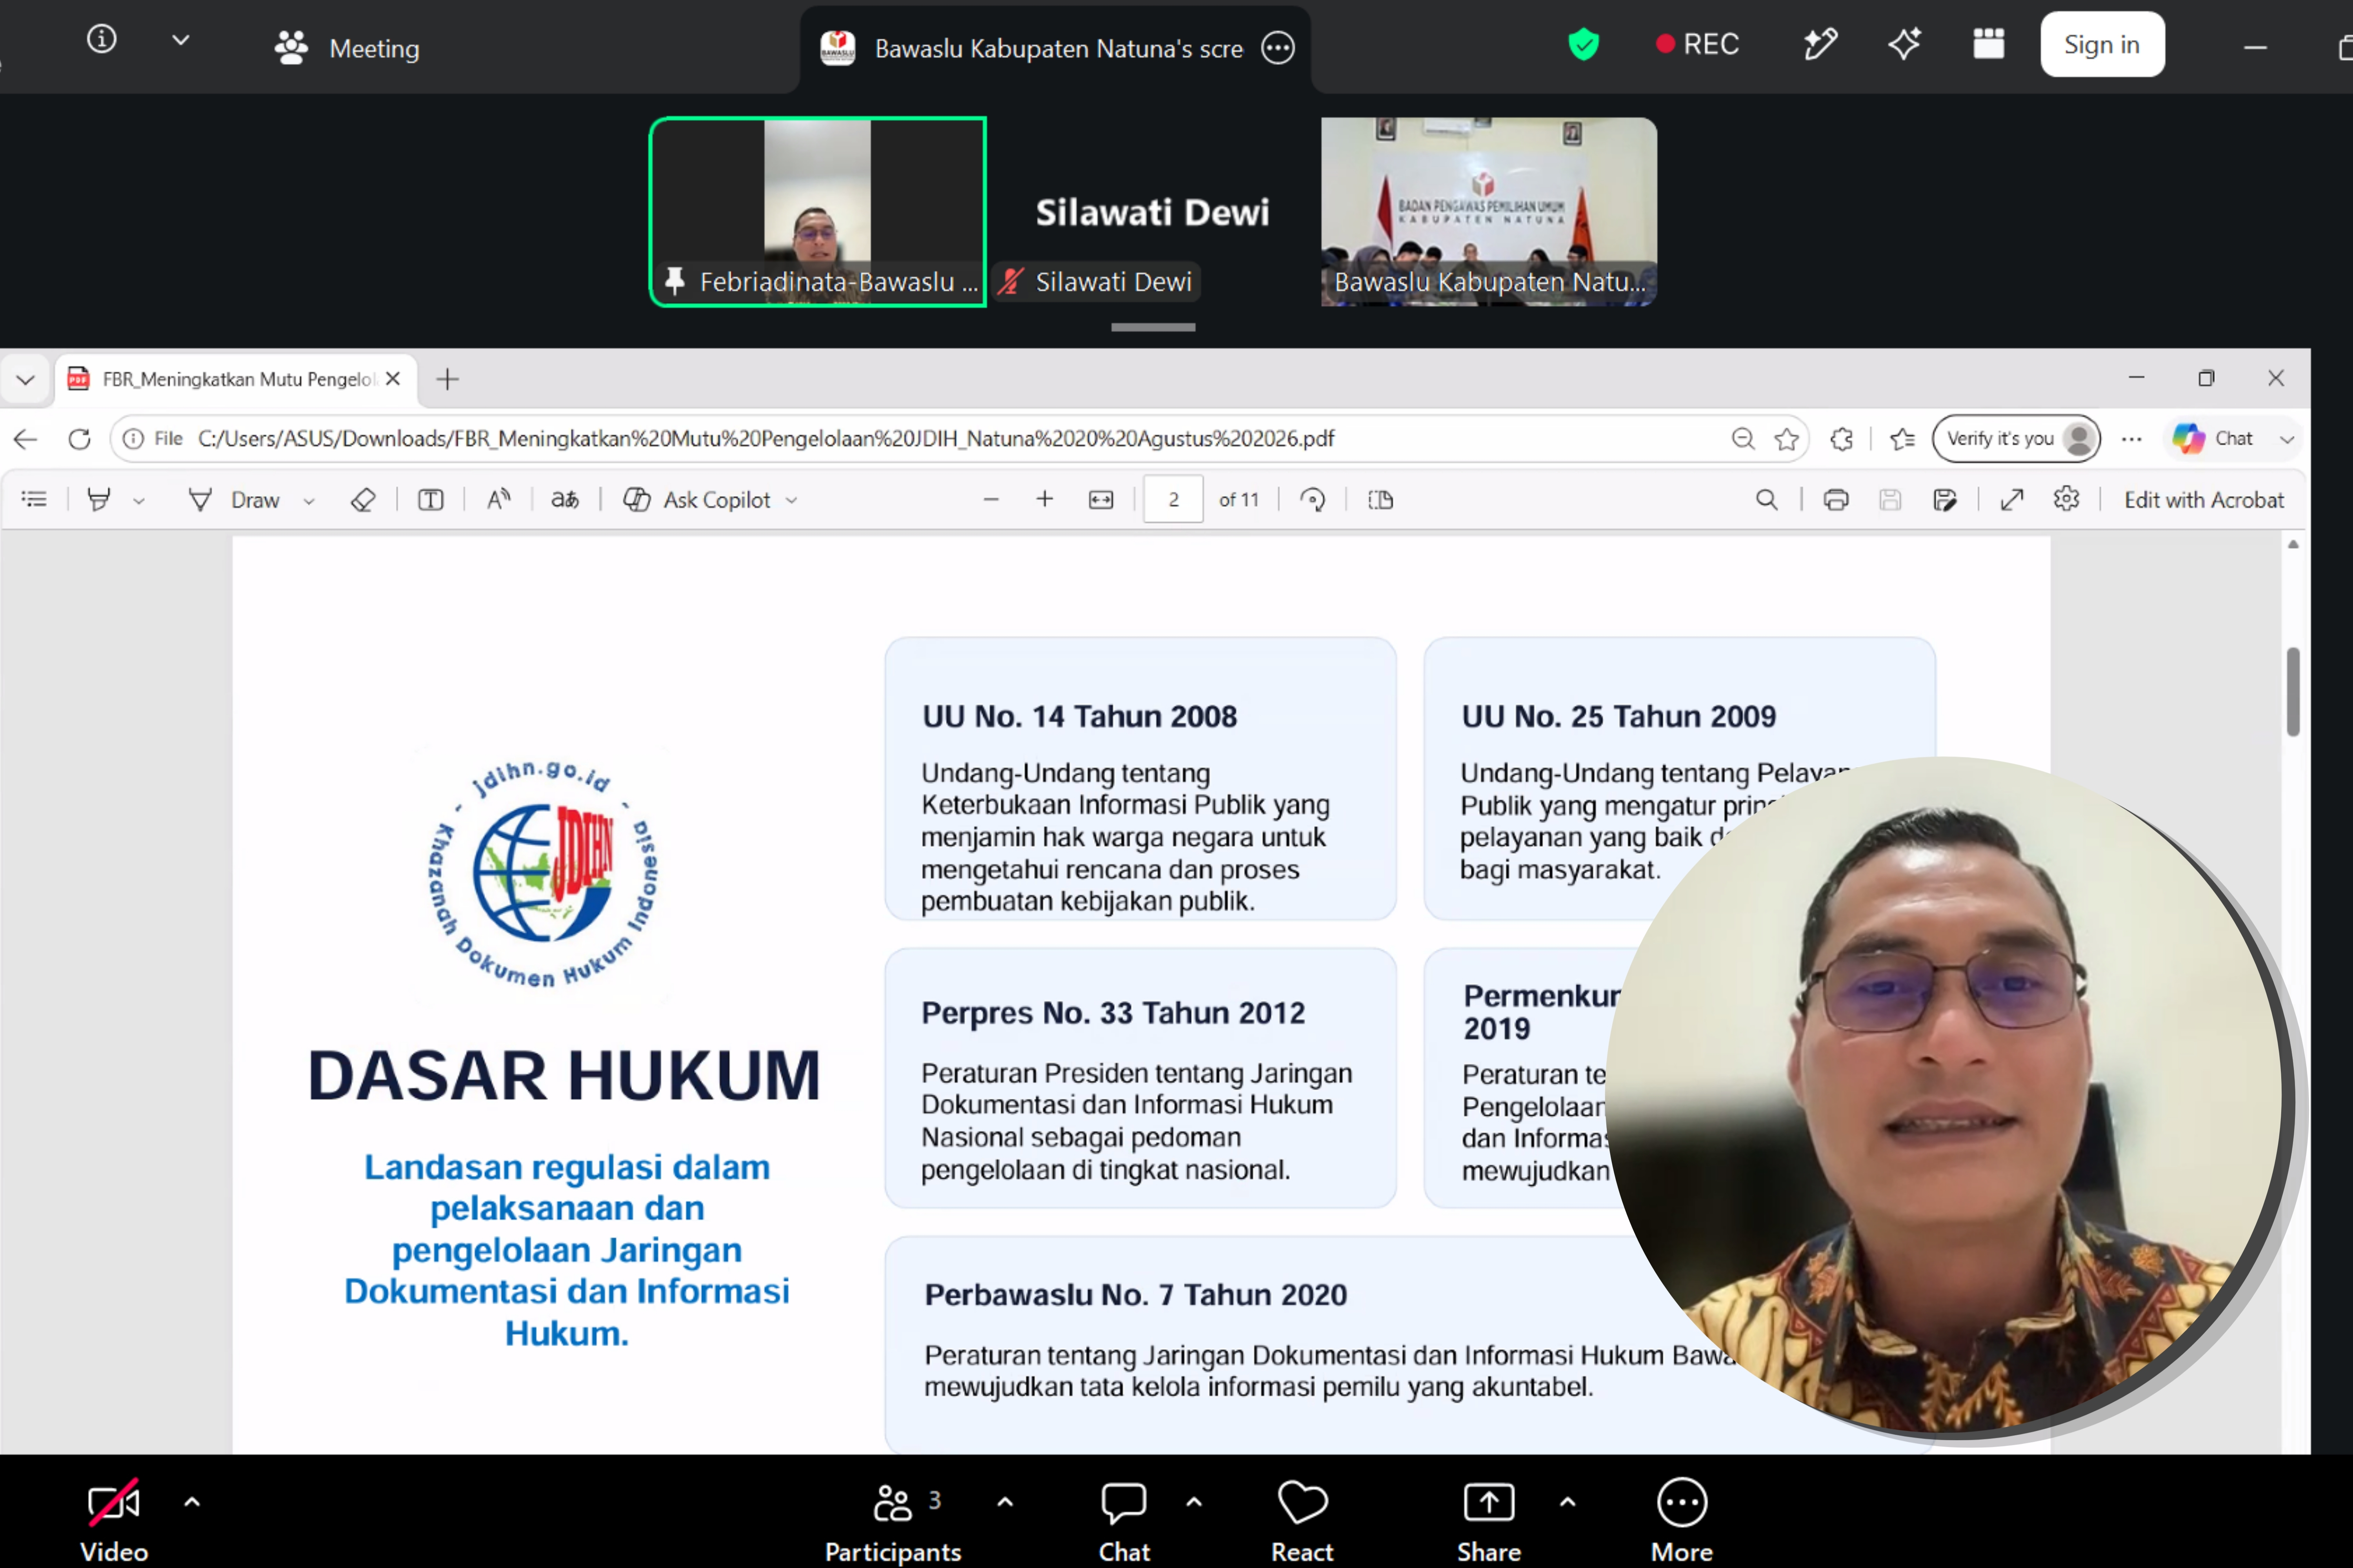Toggle PDF table of contents

(x=34, y=499)
